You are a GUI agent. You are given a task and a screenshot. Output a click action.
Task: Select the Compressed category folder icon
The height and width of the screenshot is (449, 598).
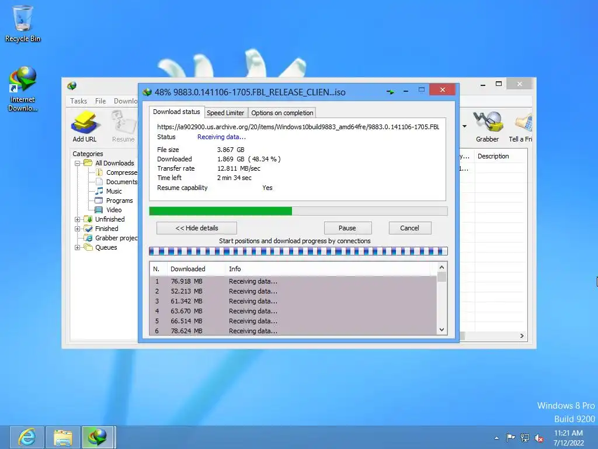pyautogui.click(x=99, y=172)
